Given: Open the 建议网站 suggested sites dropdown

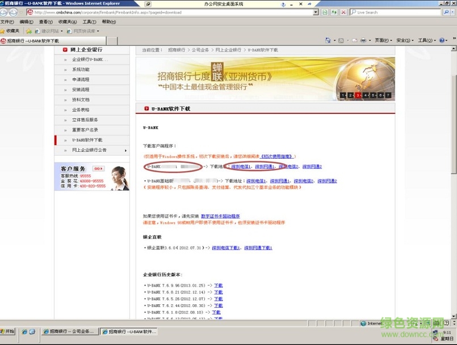Looking at the screenshot, I should click(x=49, y=31).
